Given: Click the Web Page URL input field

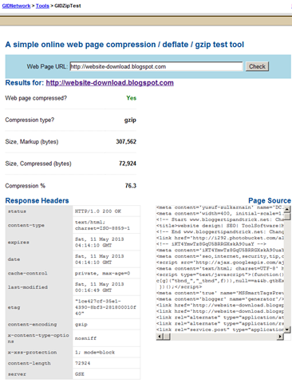Looking at the screenshot, I should [x=156, y=66].
